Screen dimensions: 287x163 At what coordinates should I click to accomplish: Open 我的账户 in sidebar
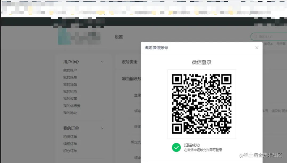[x=70, y=70]
